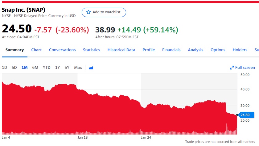
Task: Click the Jan 24 date label on chart axis
Action: coord(146,137)
